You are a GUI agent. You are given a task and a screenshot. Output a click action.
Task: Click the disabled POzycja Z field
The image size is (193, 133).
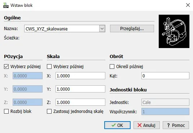[27, 102]
